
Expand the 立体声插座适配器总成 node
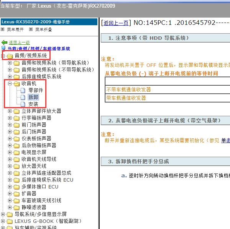pyautogui.click(x=10, y=173)
